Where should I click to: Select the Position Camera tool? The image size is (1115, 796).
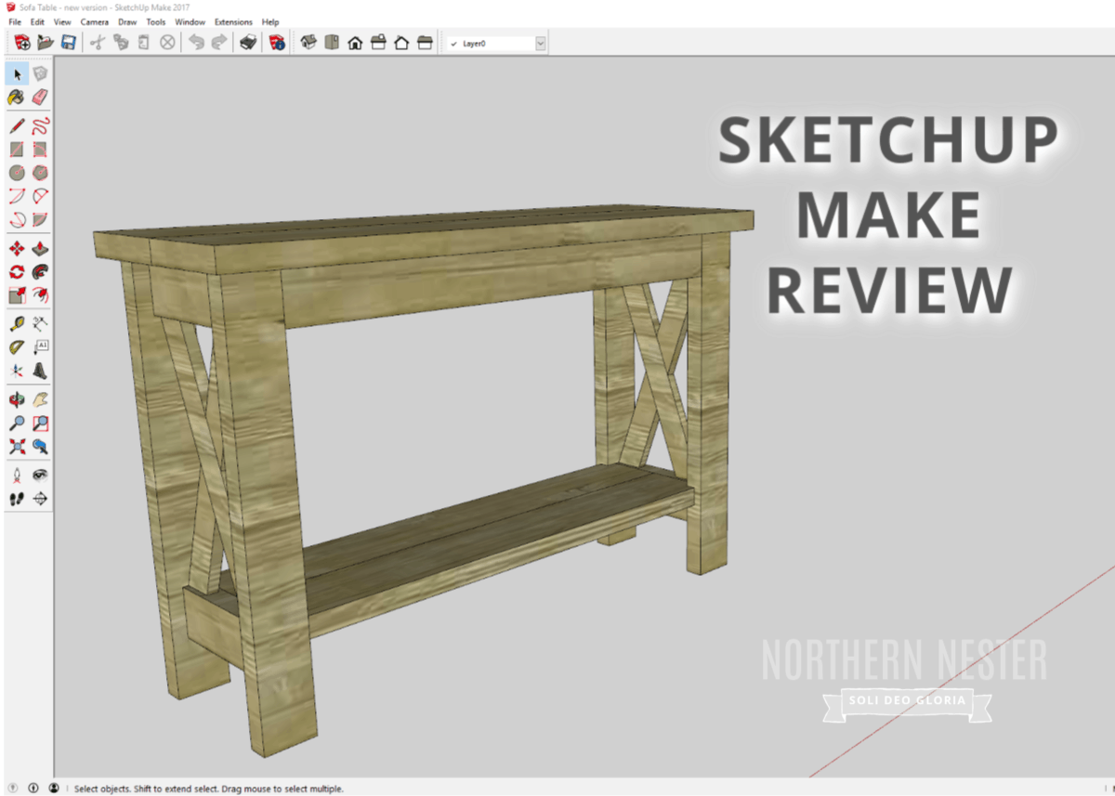coord(17,475)
